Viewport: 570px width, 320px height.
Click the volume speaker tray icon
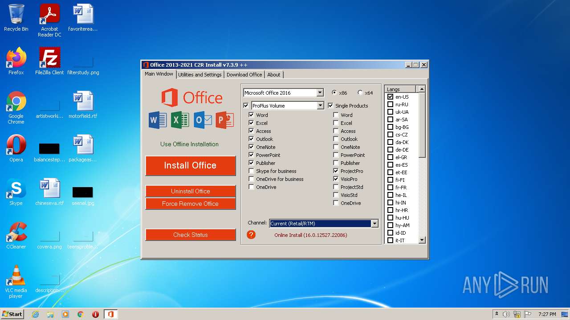click(506, 314)
